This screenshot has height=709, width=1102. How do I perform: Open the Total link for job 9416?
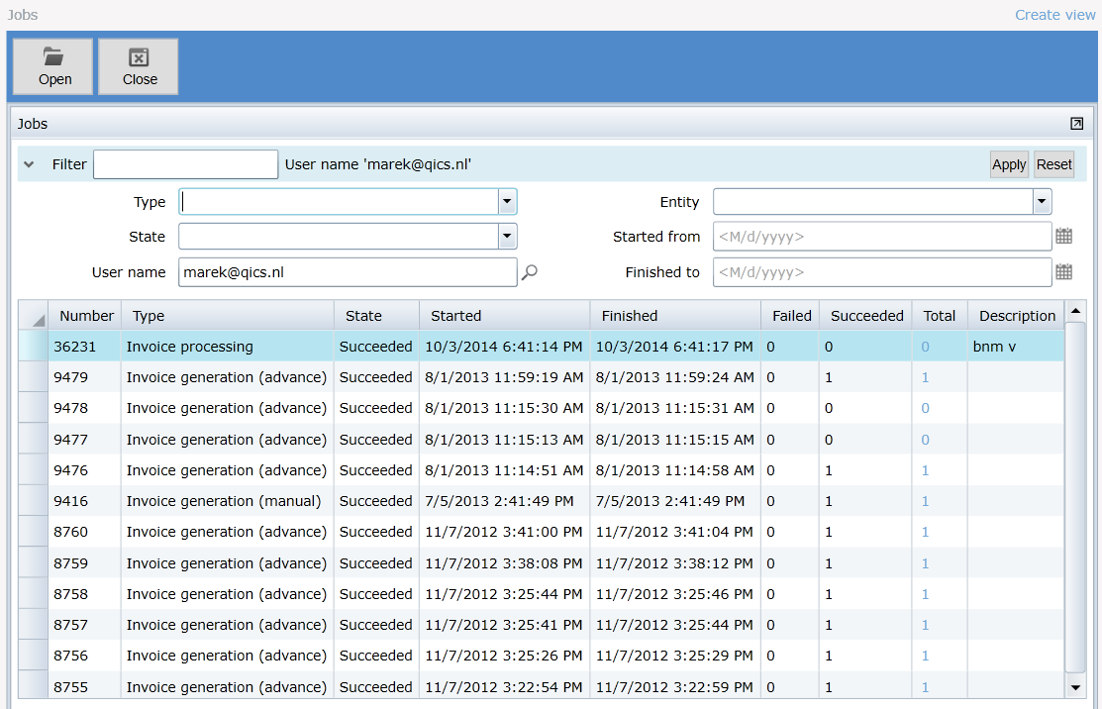point(925,501)
